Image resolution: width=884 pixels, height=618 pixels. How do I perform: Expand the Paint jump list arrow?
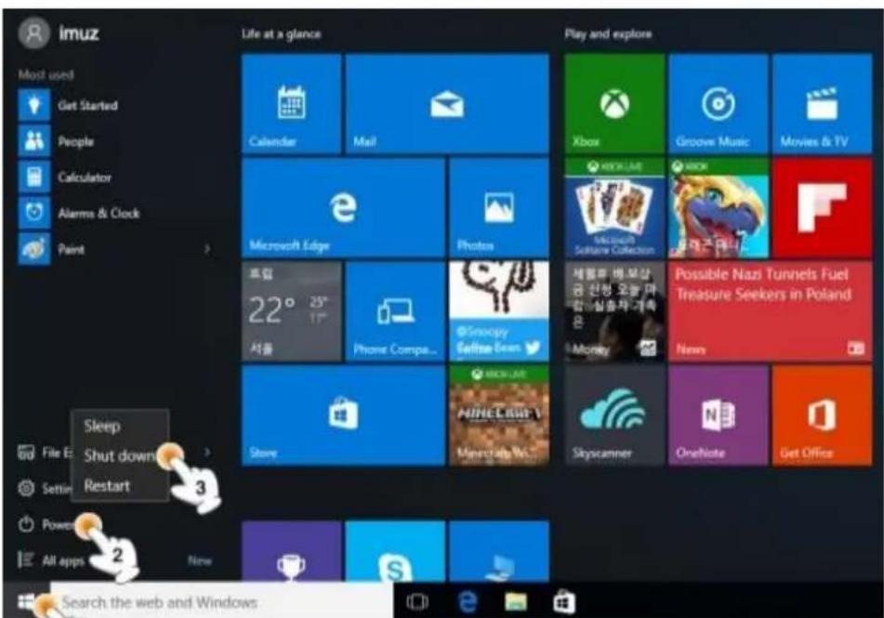tap(207, 249)
